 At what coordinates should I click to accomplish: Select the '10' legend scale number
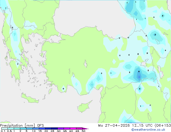[x=34, y=131]
